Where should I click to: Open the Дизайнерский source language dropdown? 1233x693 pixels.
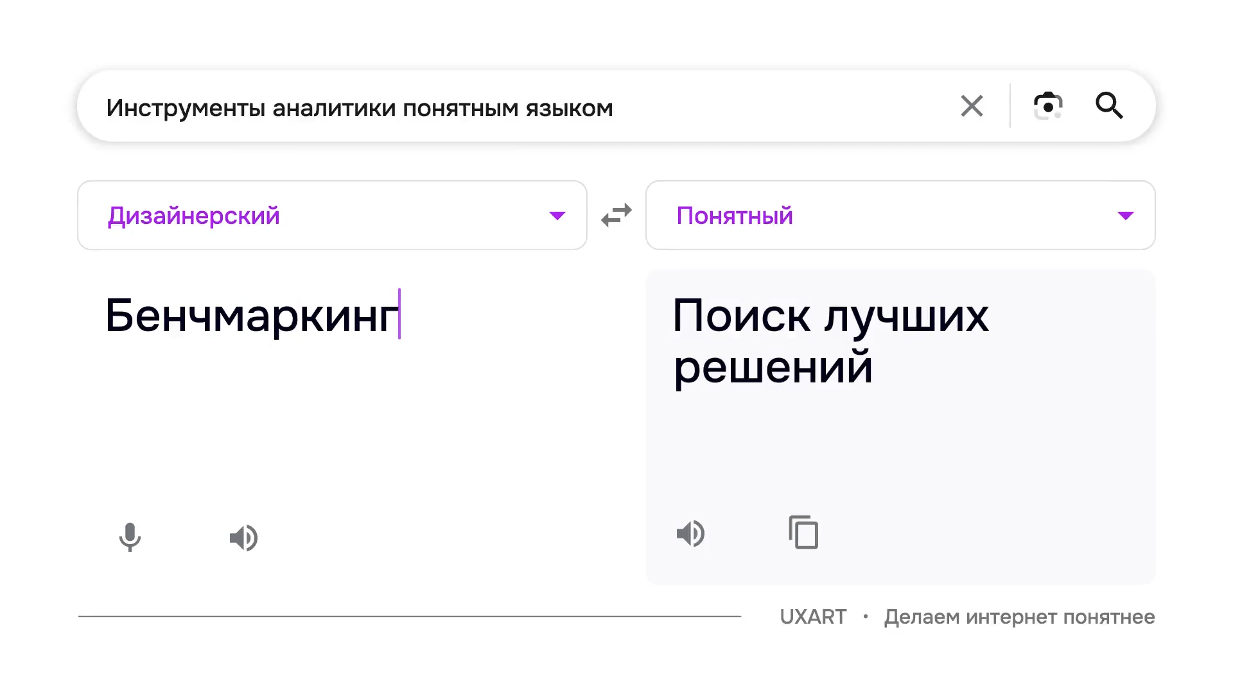pos(194,216)
